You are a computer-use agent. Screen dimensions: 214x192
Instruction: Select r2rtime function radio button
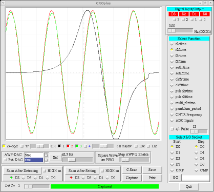(172, 44)
